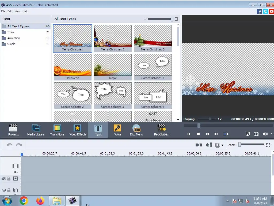Screen dimensions: 274x206
Task: Click the video overlay track icon
Action: tap(15, 190)
